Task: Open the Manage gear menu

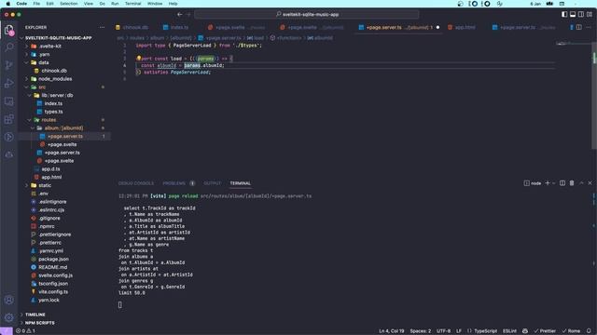Action: 8,317
